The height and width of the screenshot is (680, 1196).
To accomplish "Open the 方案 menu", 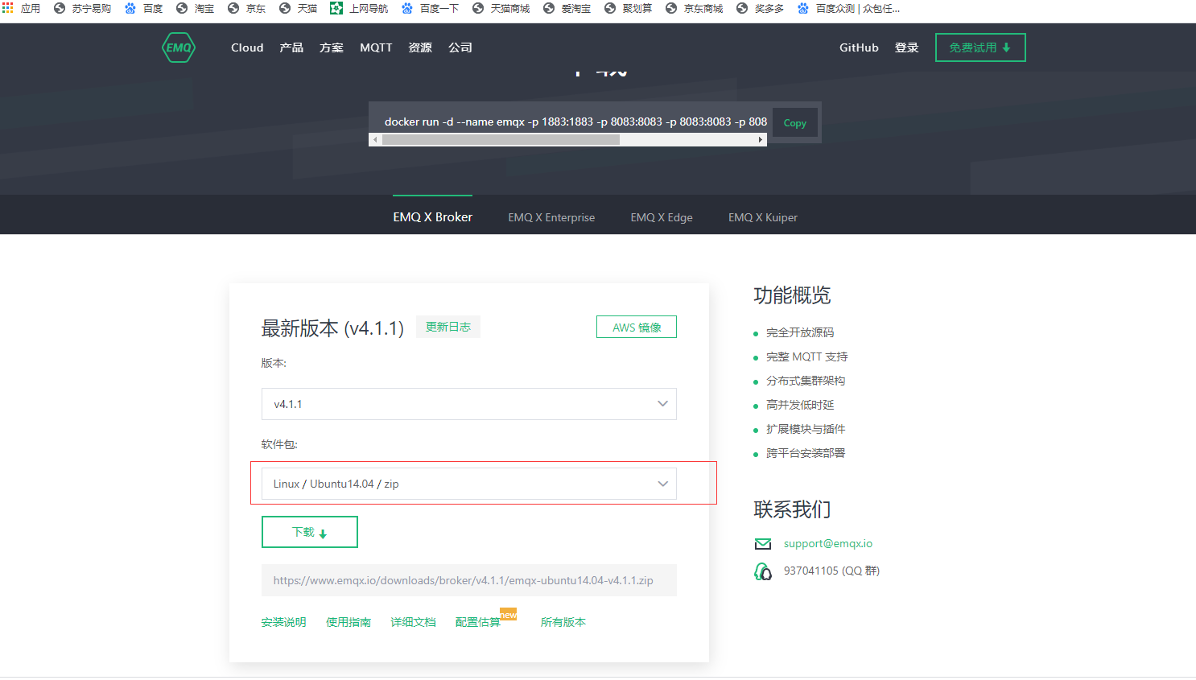I will tap(332, 47).
